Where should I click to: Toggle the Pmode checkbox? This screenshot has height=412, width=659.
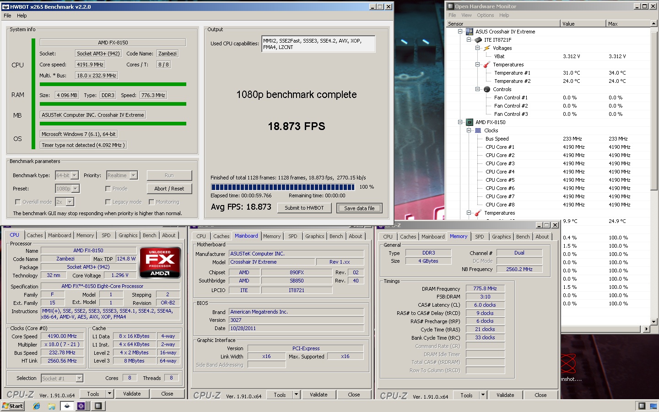(108, 189)
